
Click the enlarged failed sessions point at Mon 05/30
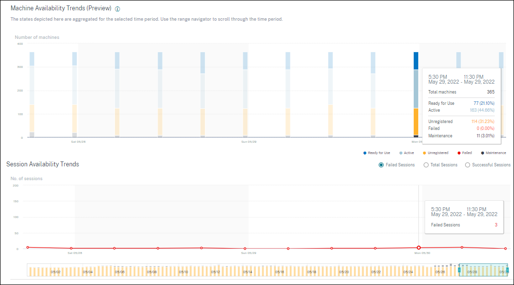[x=419, y=248]
